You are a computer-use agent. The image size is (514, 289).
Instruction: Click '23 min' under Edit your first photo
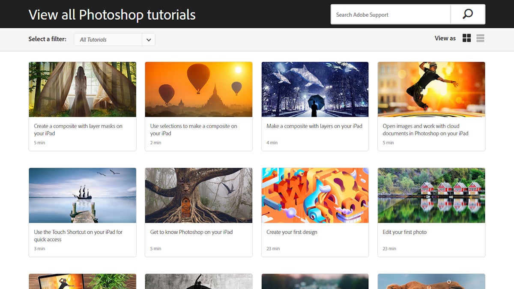pos(389,248)
